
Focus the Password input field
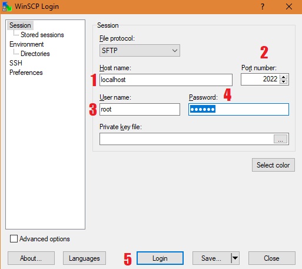point(238,109)
